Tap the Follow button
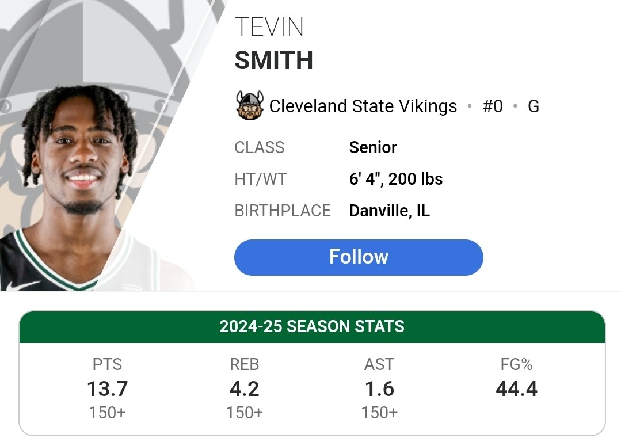Image resolution: width=621 pixels, height=442 pixels. point(359,257)
